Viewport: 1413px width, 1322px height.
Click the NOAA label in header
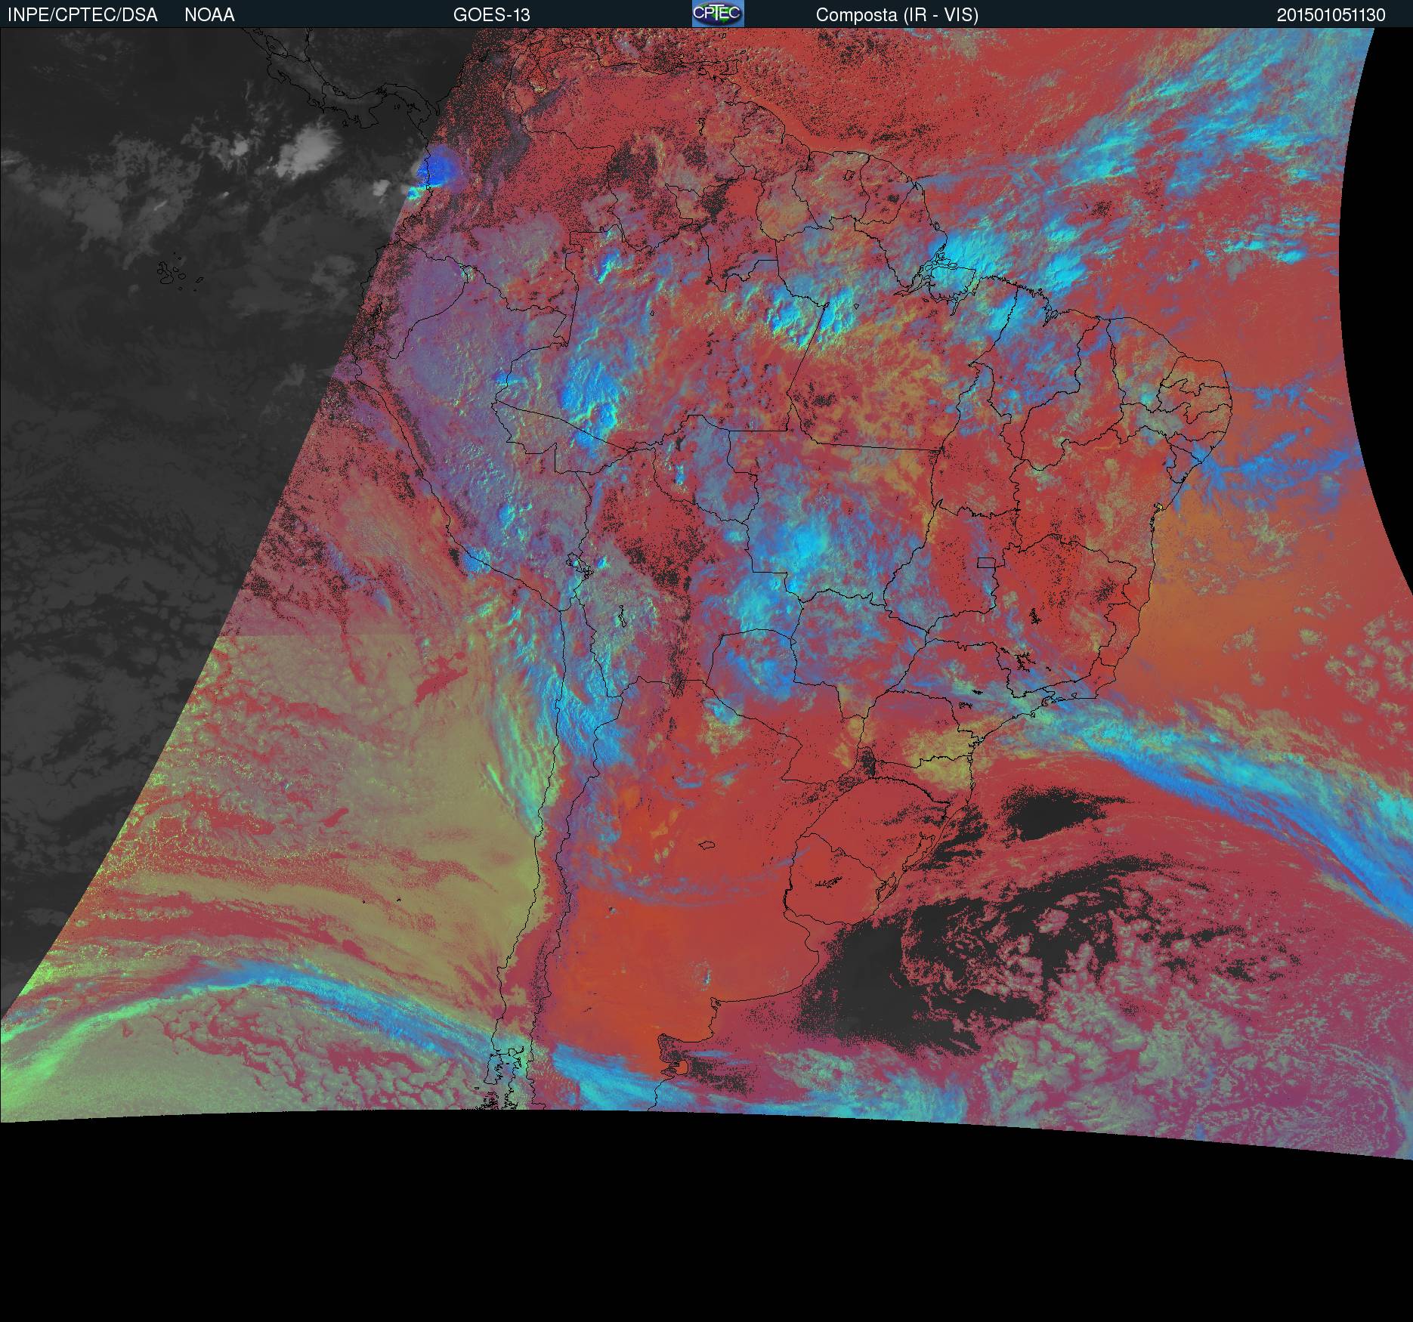pyautogui.click(x=209, y=15)
